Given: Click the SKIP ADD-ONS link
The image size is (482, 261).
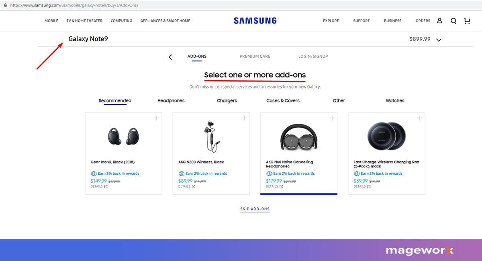Looking at the screenshot, I should coord(255,209).
